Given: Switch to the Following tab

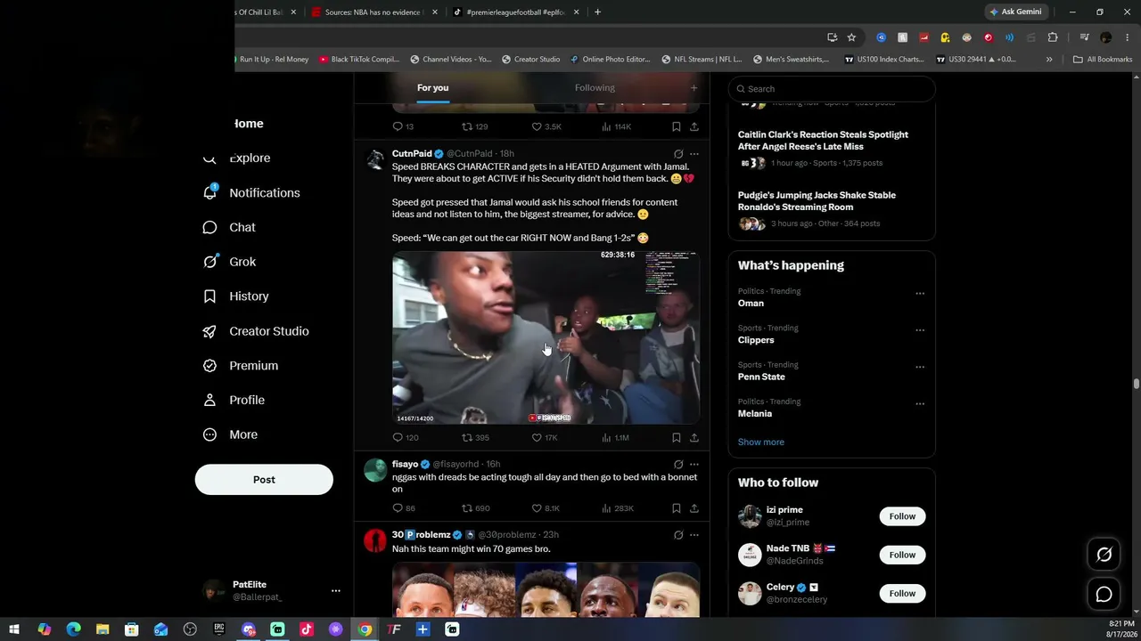Looking at the screenshot, I should pos(595,88).
